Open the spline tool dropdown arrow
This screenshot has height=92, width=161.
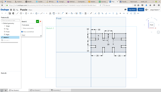point(44,13)
